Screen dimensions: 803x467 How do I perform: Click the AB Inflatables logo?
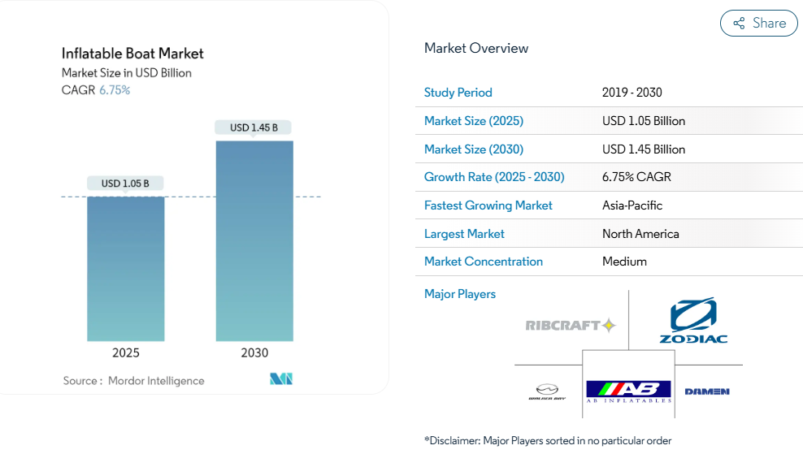click(x=629, y=391)
